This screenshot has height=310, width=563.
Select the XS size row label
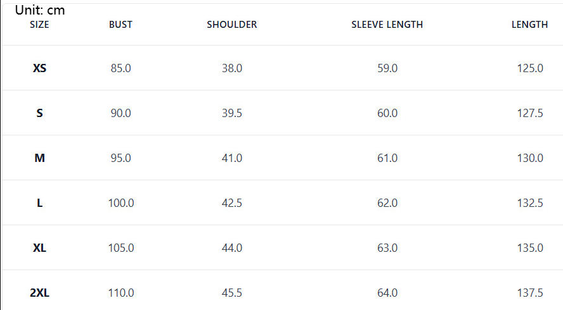click(x=39, y=68)
